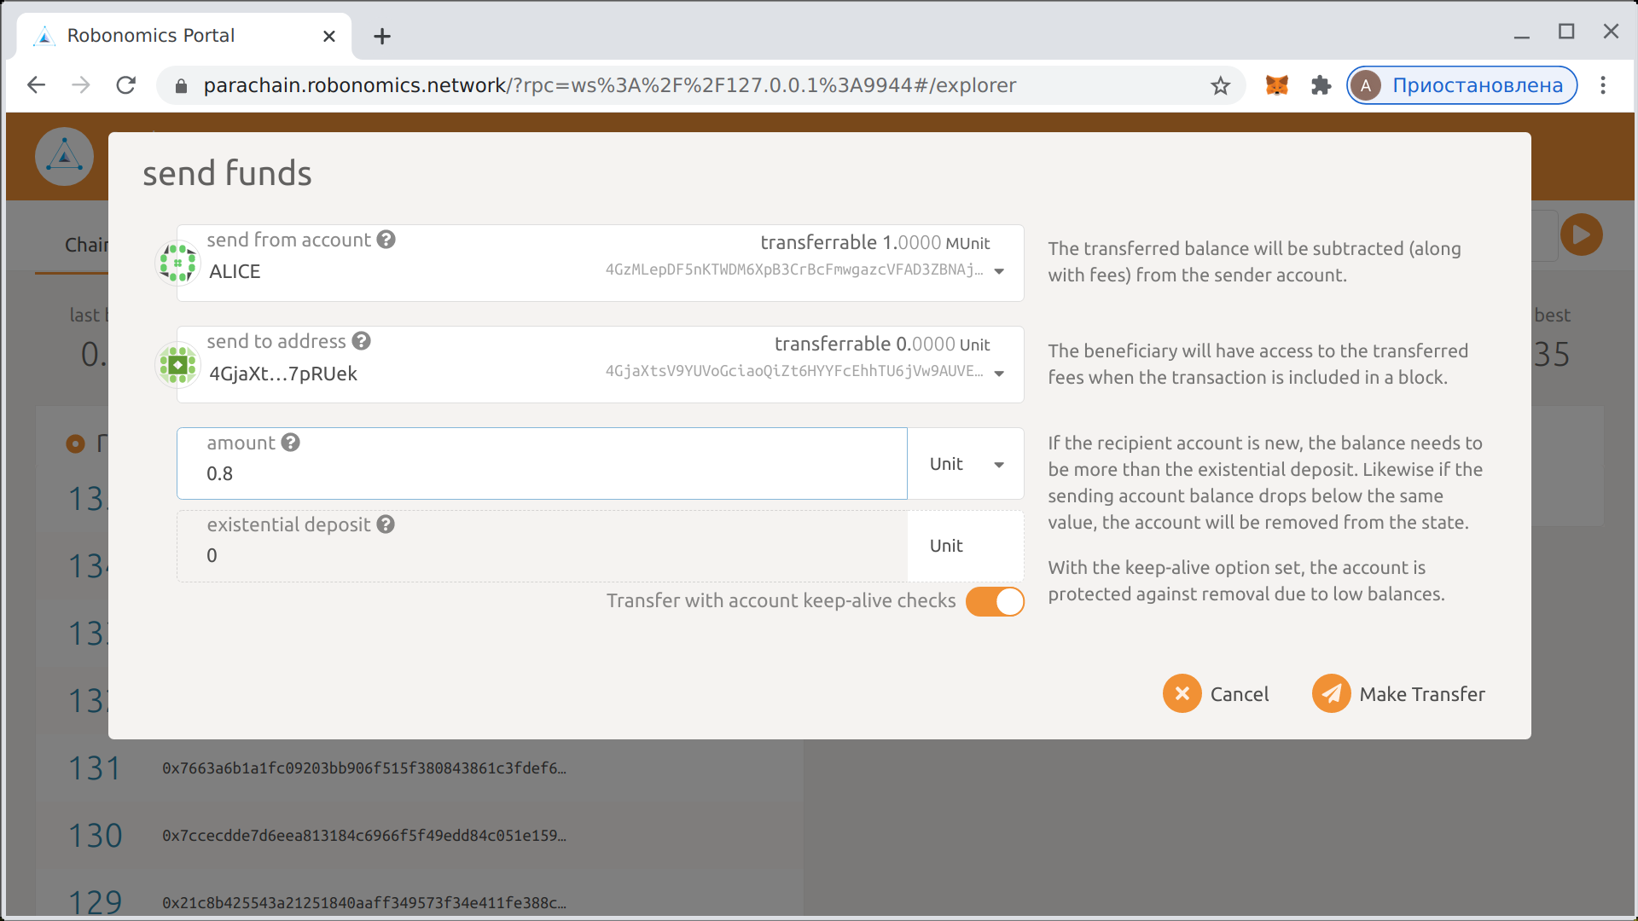Click the orange play button in background page
The width and height of the screenshot is (1638, 921).
[1582, 235]
